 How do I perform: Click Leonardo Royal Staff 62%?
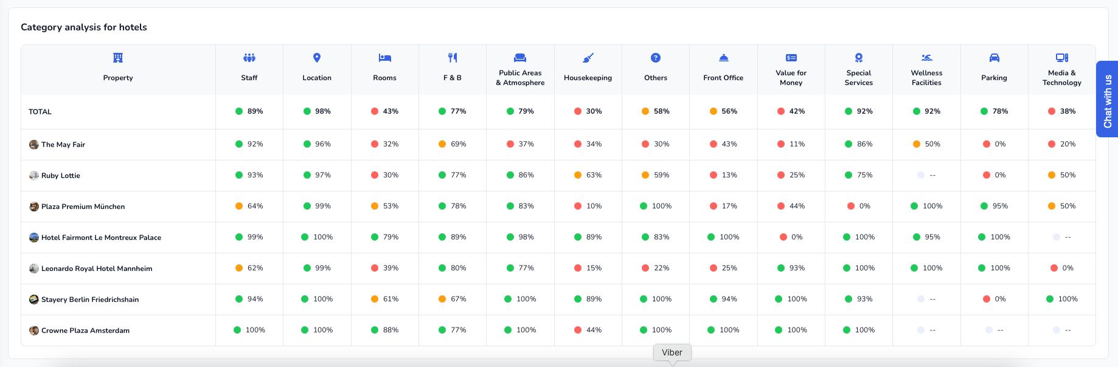255,268
